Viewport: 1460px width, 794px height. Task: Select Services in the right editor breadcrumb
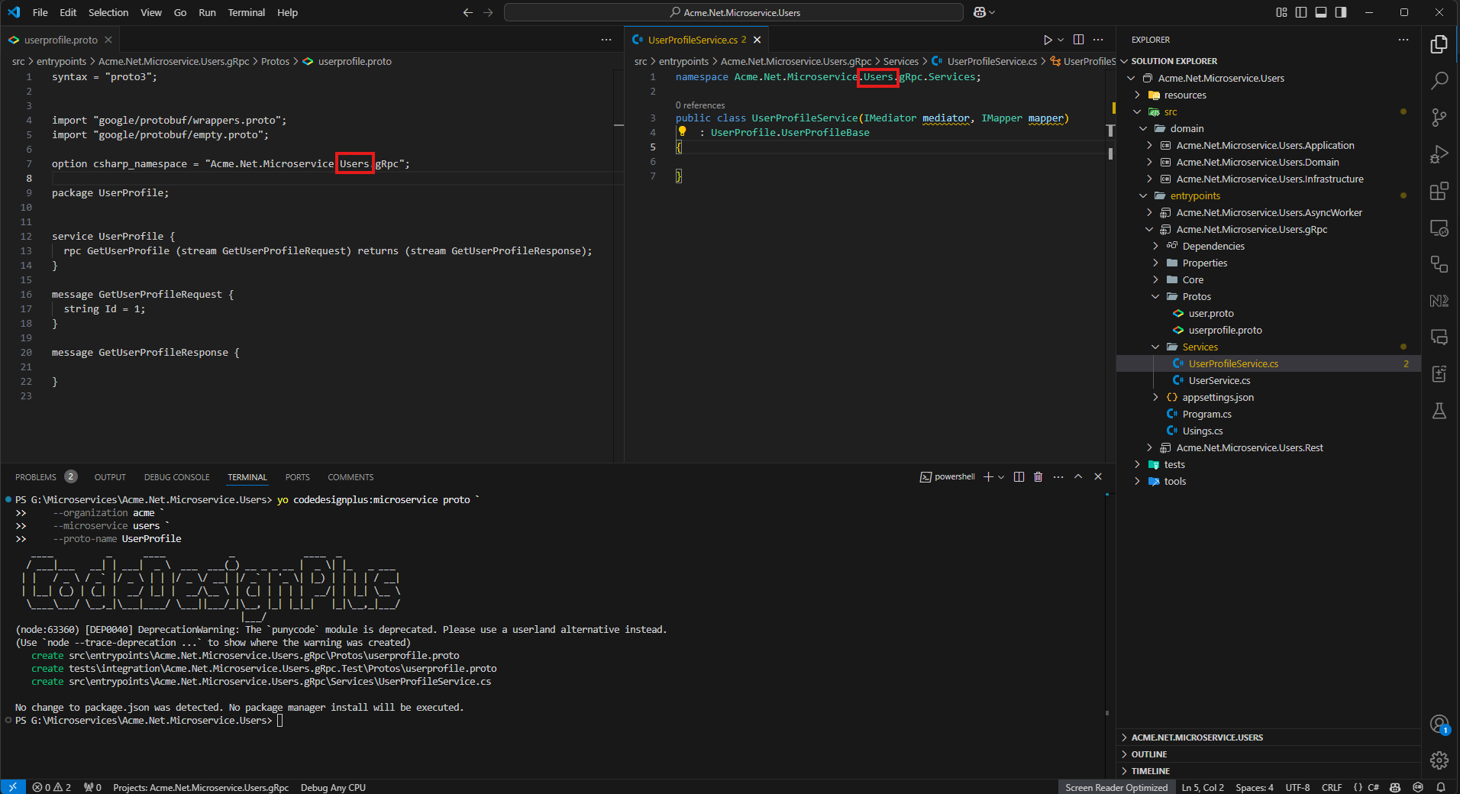pyautogui.click(x=900, y=61)
